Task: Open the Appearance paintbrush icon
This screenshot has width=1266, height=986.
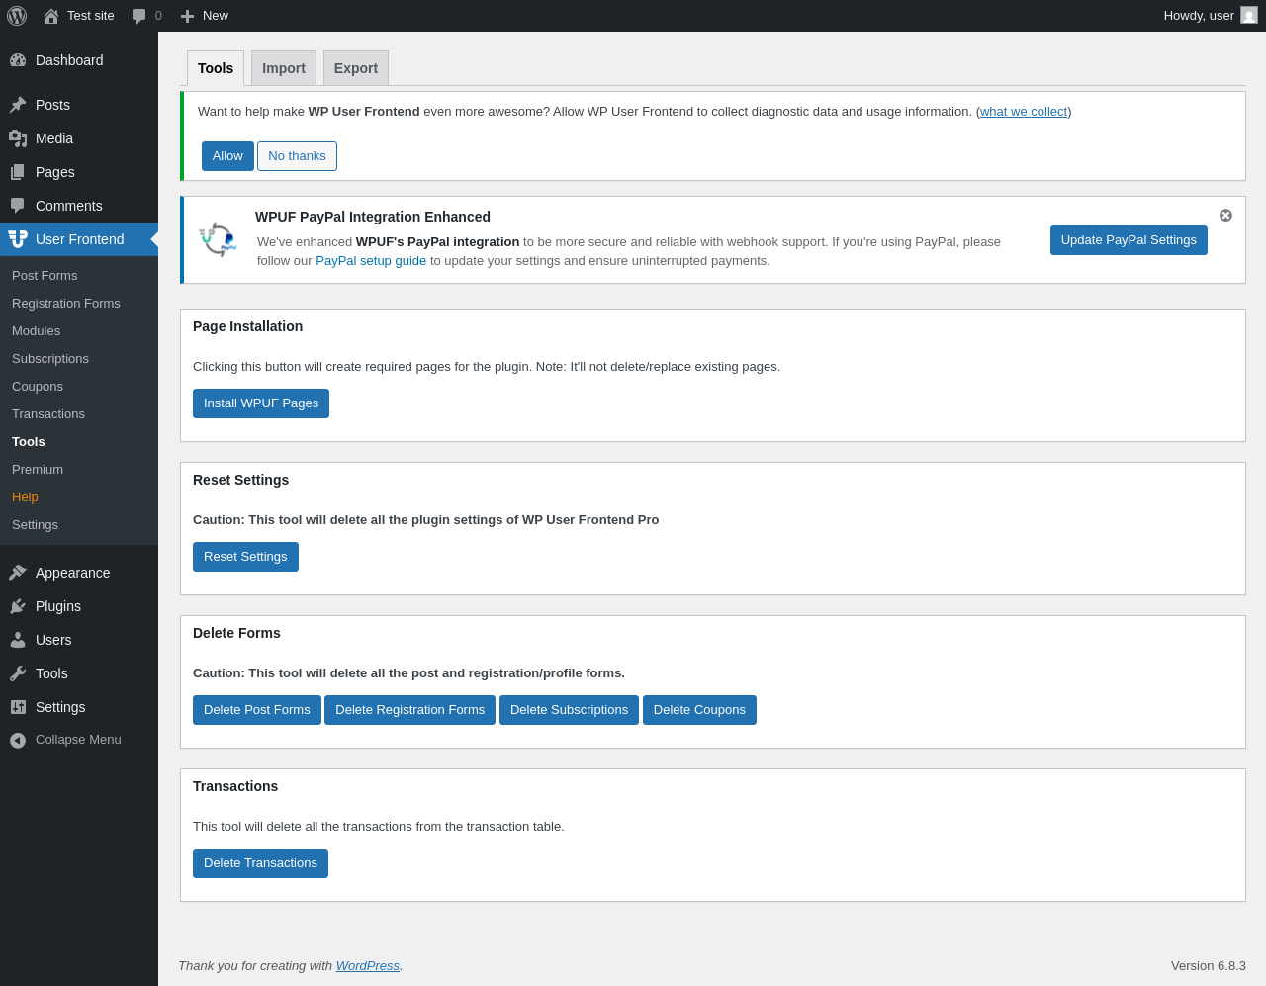Action: (x=18, y=573)
